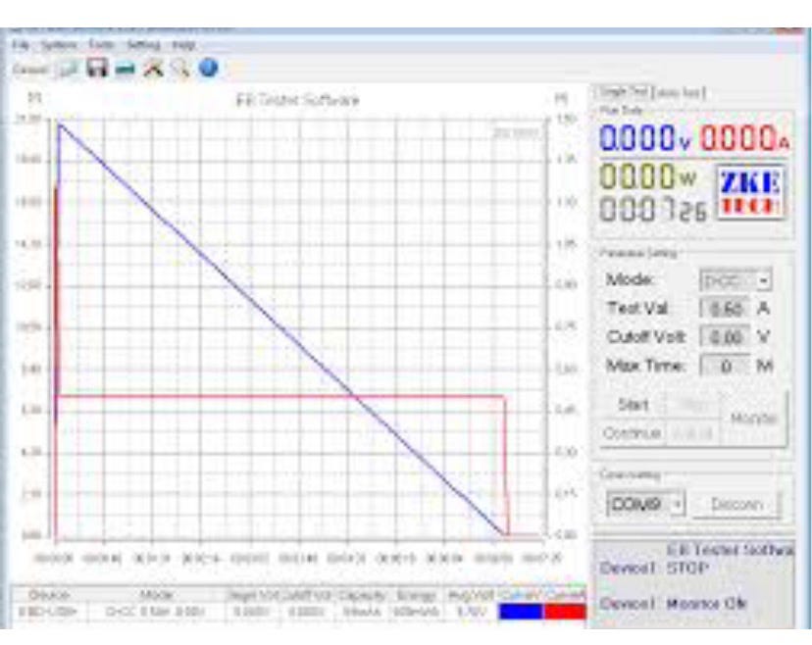Click the Disconn button

[x=736, y=504]
